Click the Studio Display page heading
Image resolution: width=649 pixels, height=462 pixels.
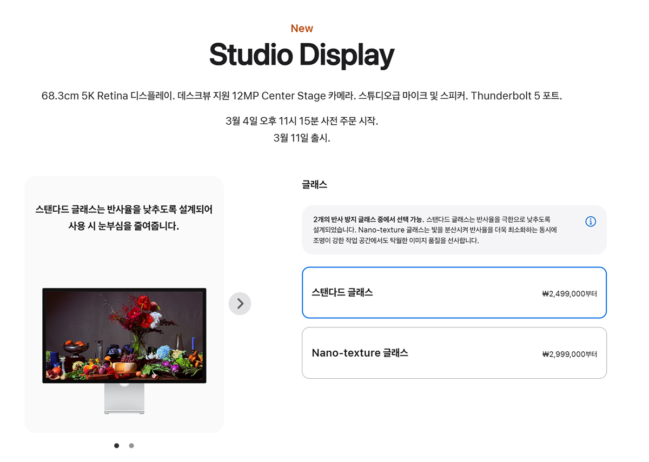tap(302, 55)
